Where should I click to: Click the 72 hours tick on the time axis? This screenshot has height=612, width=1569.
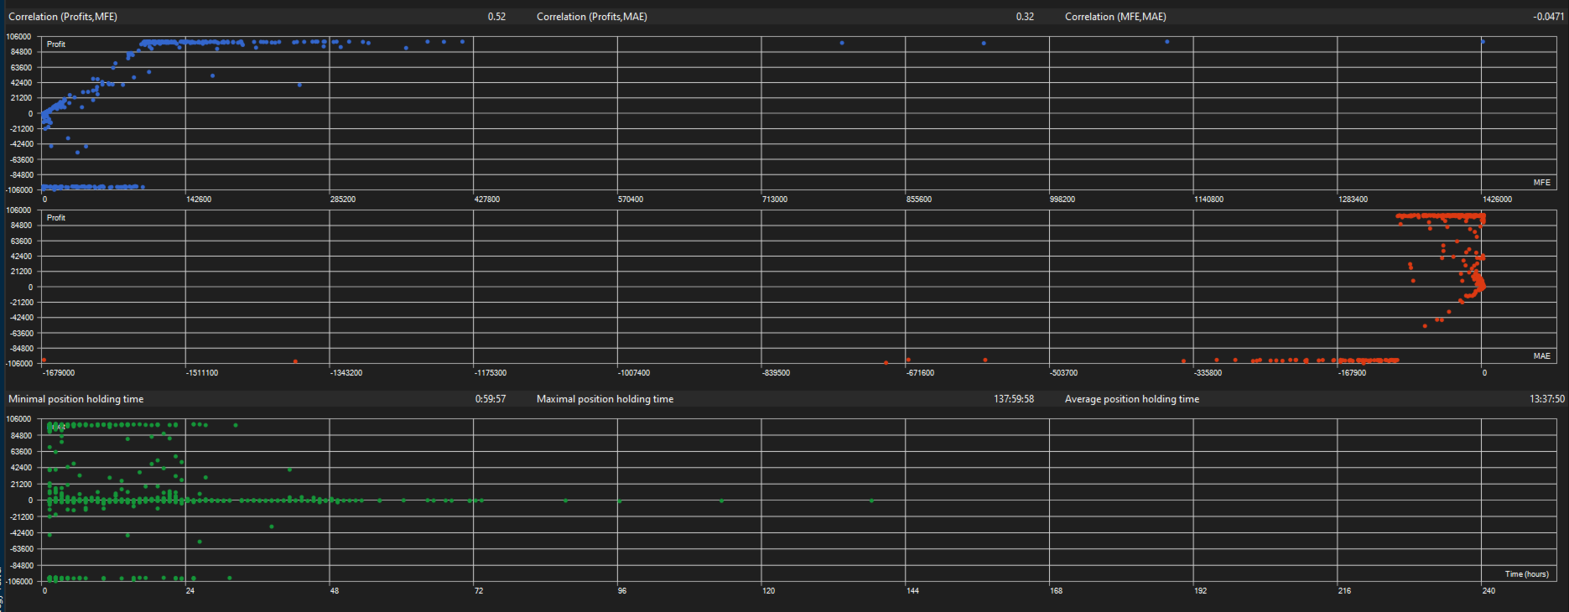479,591
